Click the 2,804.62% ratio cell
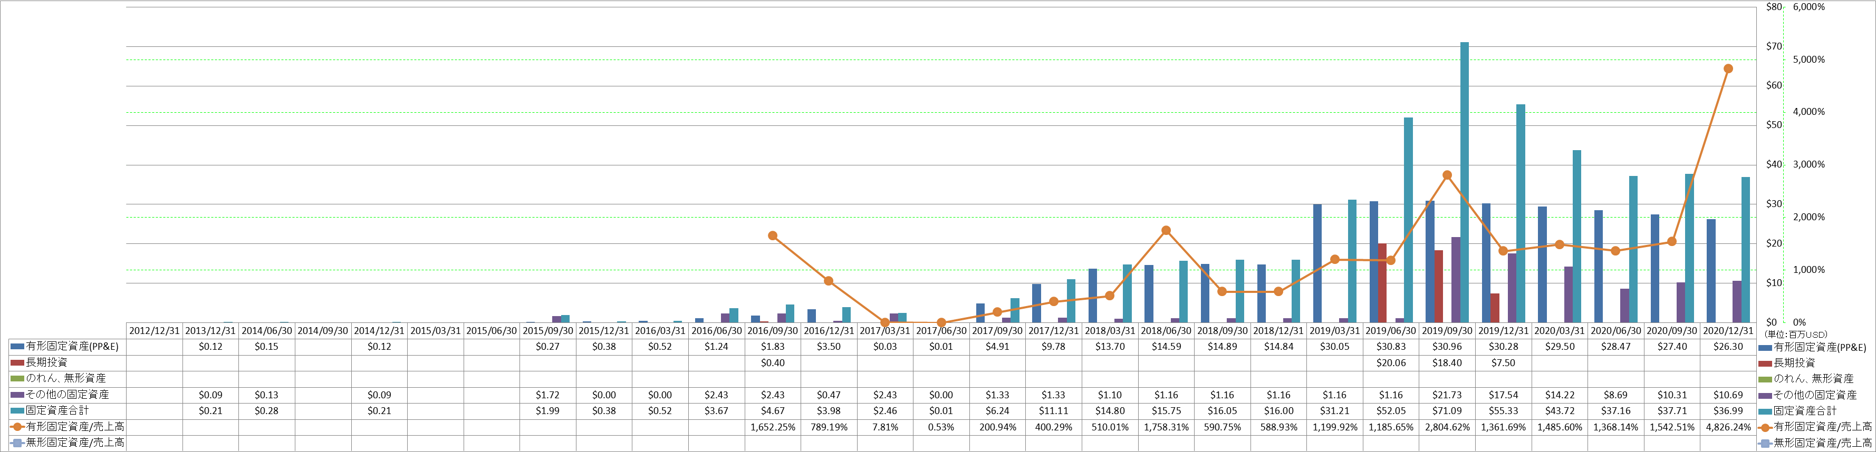The height and width of the screenshot is (452, 1876). [1447, 427]
